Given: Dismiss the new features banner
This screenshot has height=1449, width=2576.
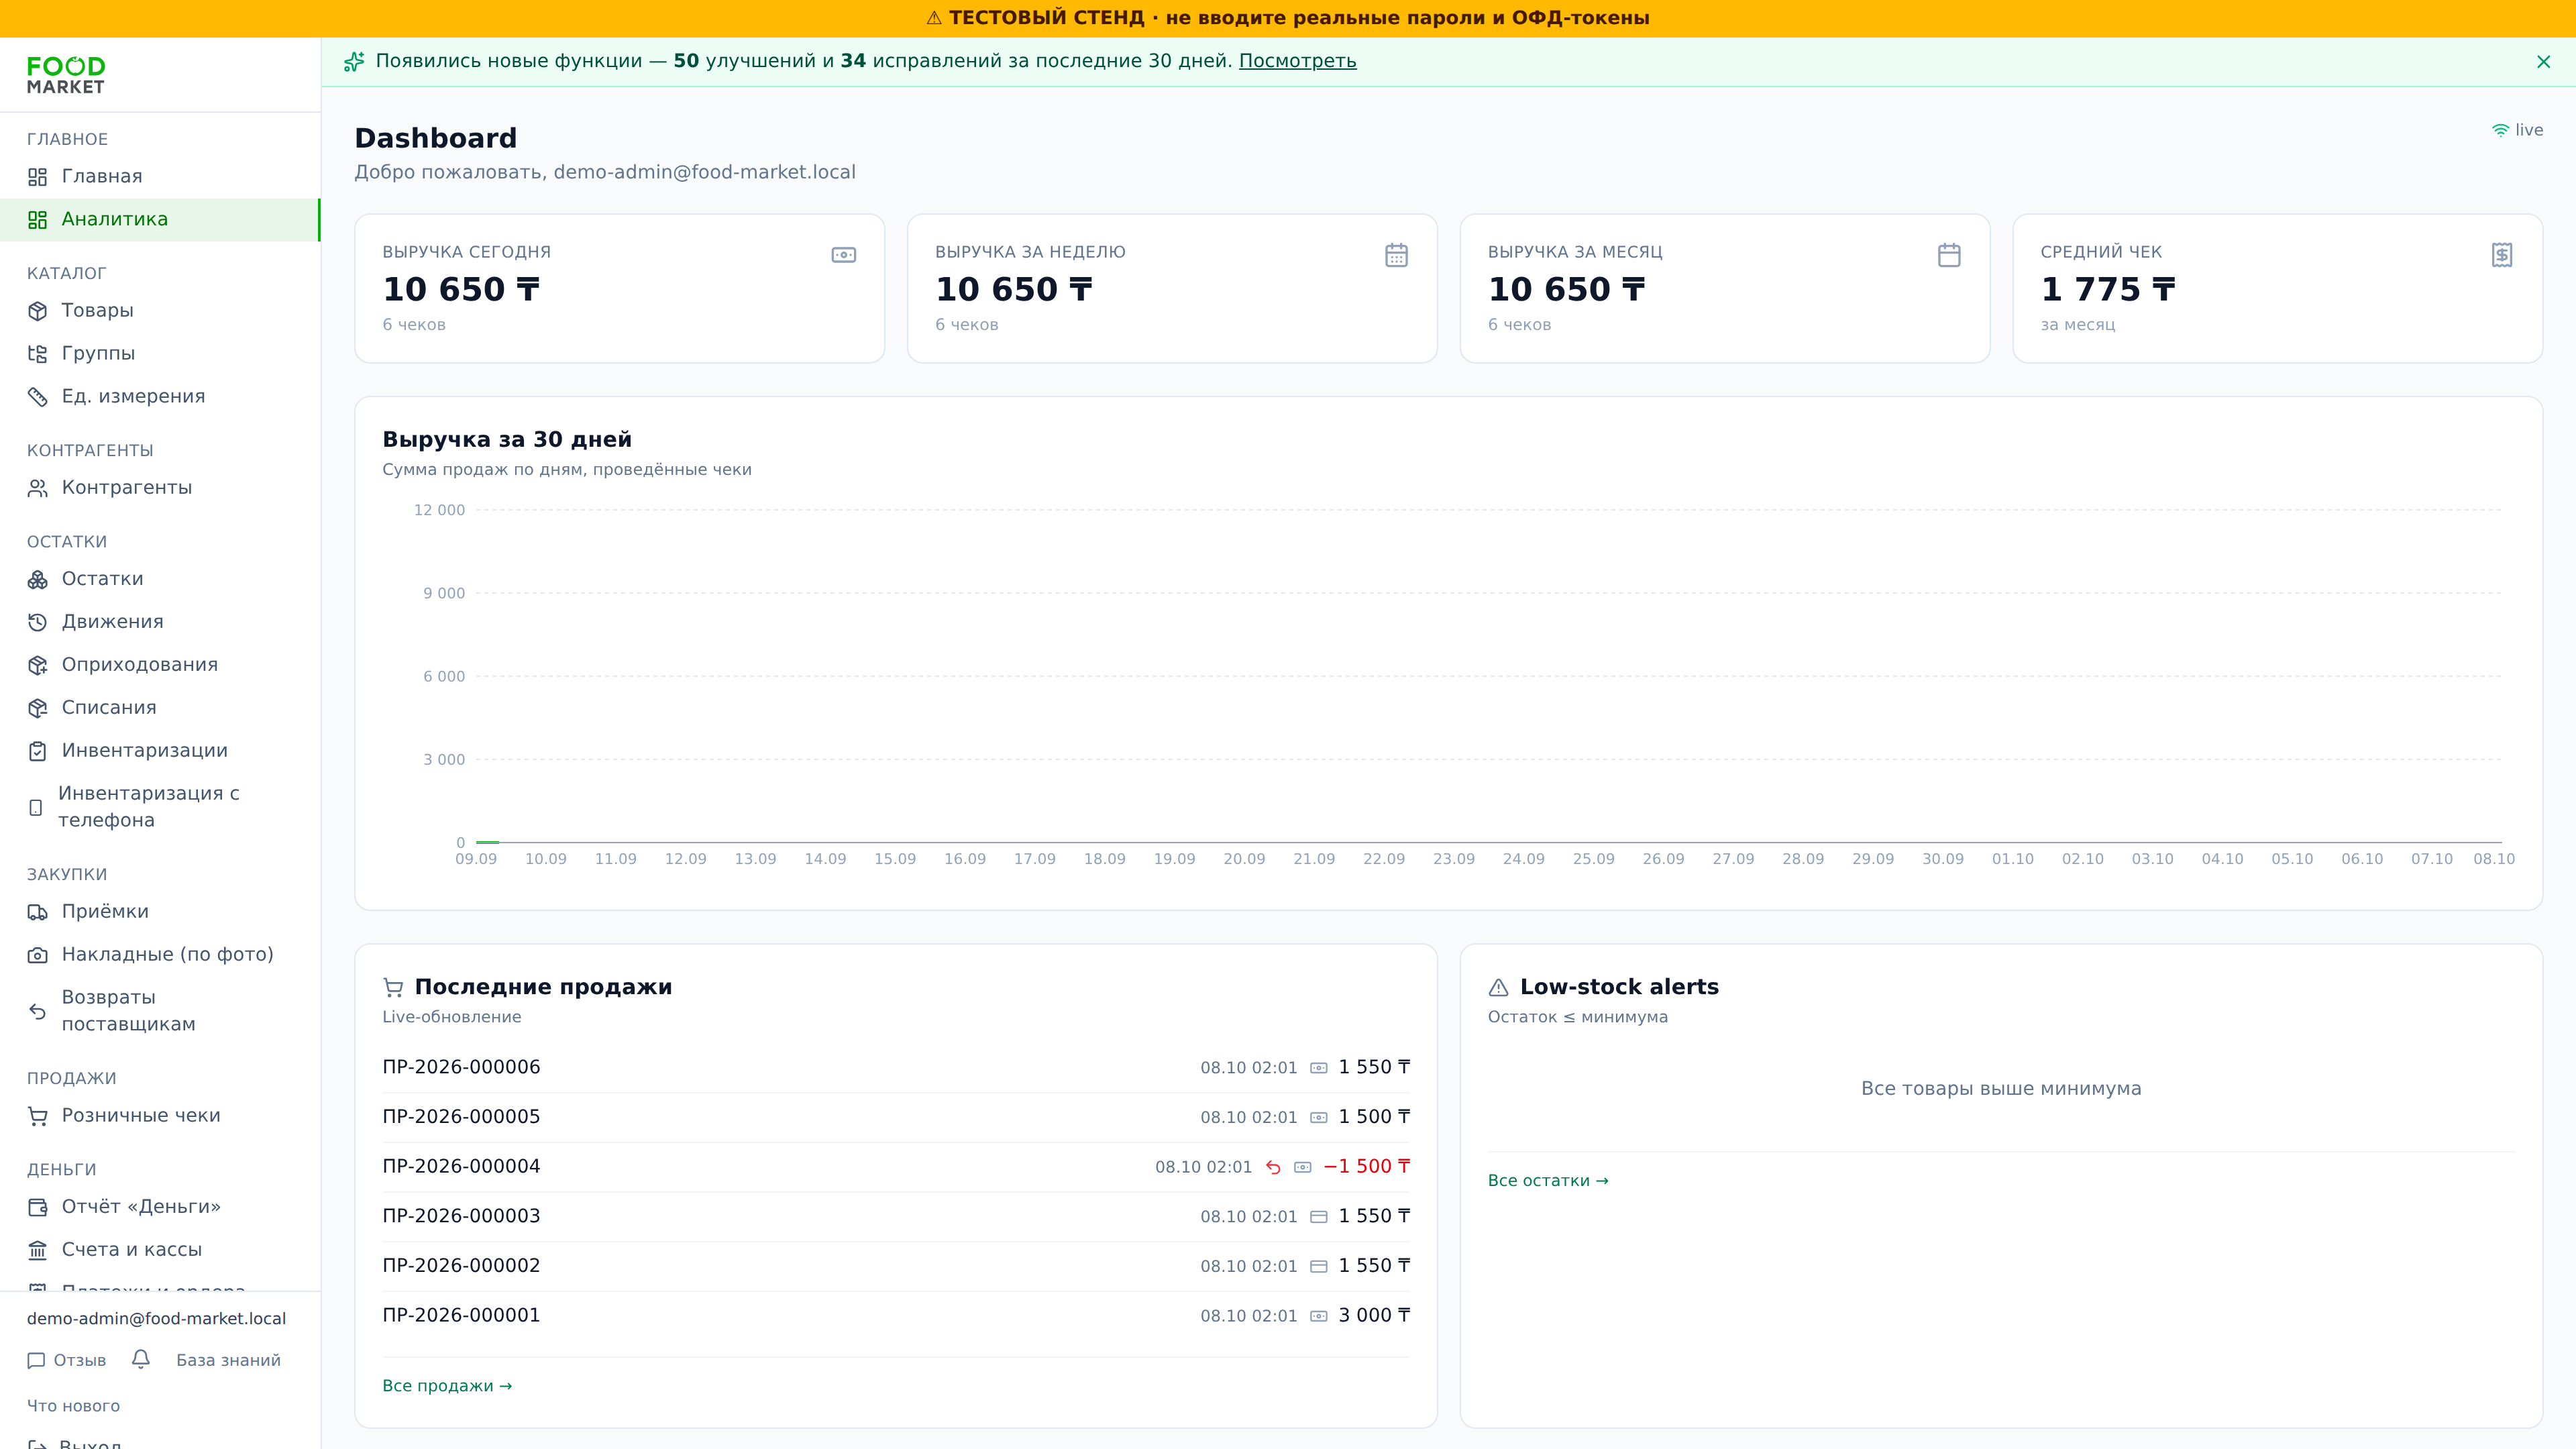Looking at the screenshot, I should point(2543,62).
